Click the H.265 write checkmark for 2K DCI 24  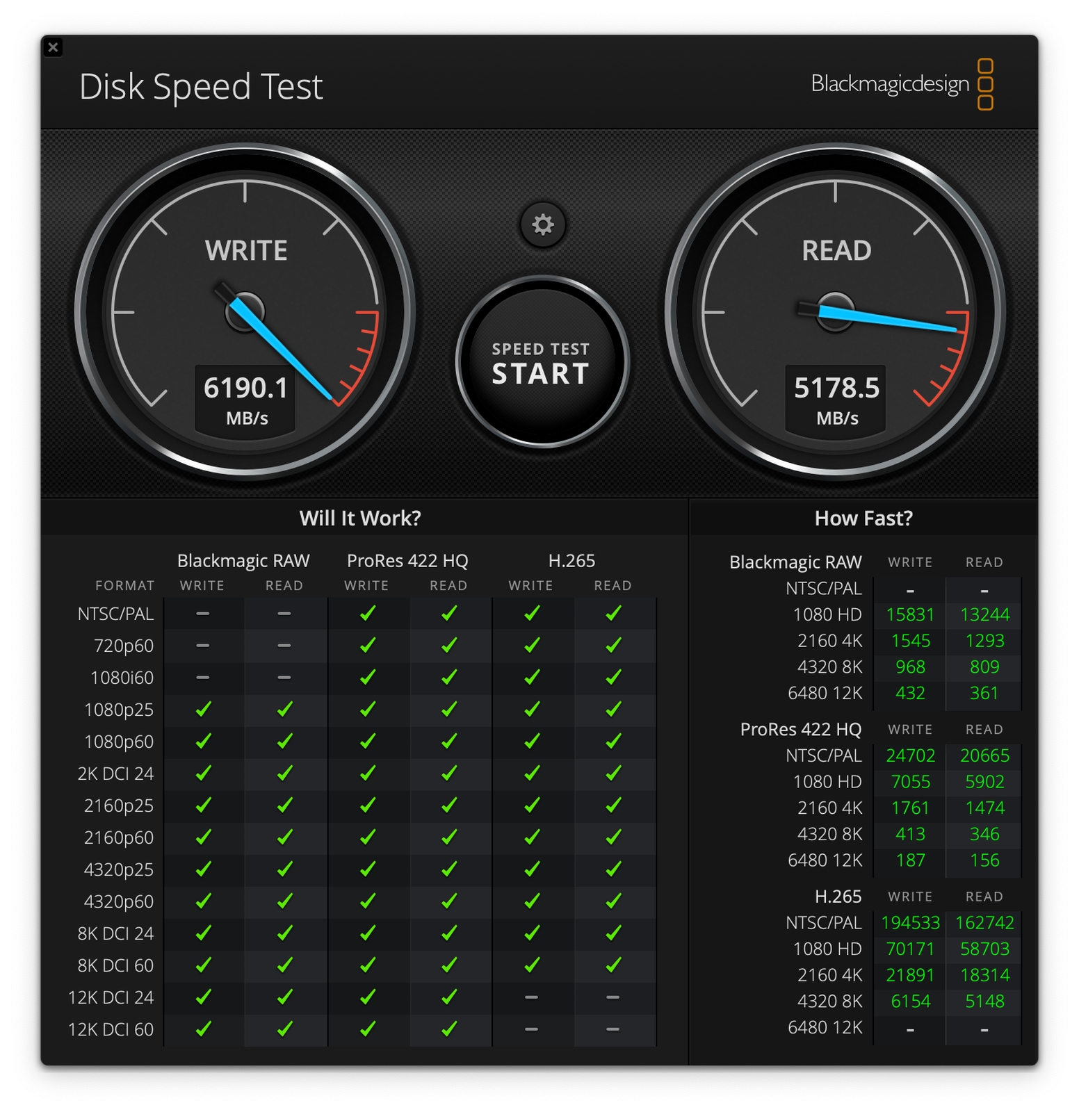[x=532, y=774]
